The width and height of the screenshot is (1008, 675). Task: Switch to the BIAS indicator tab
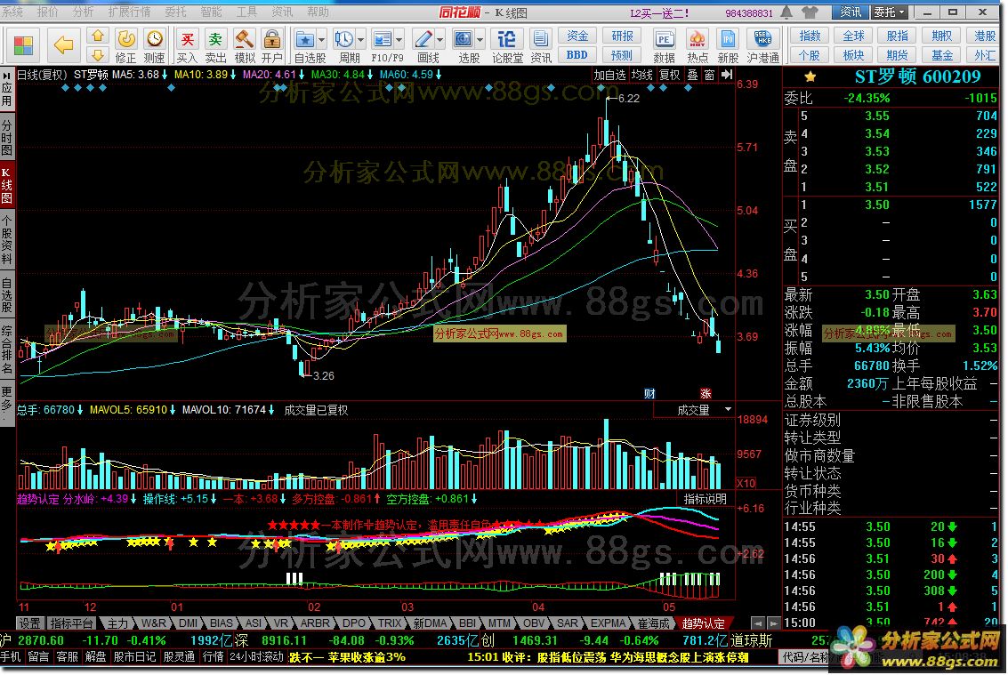coord(222,623)
